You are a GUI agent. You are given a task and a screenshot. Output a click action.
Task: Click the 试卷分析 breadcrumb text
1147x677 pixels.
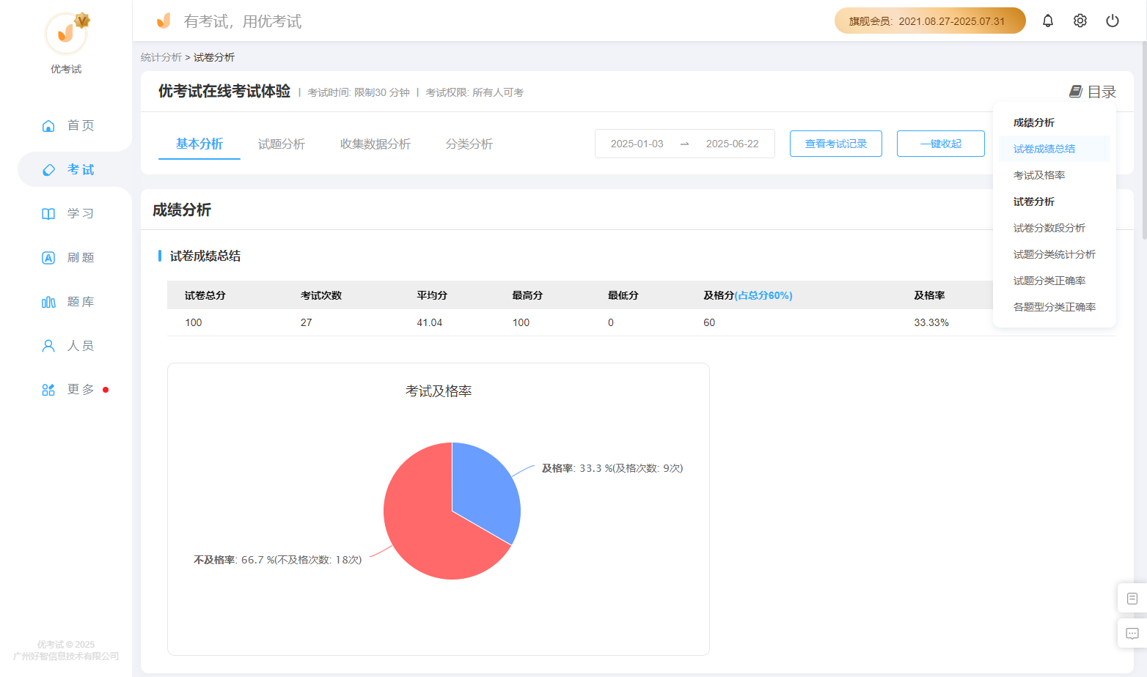click(x=214, y=57)
